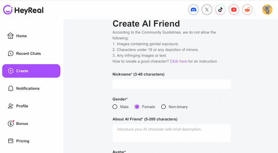The image size is (278, 153).
Task: Click 'About AI Friend* (5-200 characters)' label
Action: (x=145, y=119)
